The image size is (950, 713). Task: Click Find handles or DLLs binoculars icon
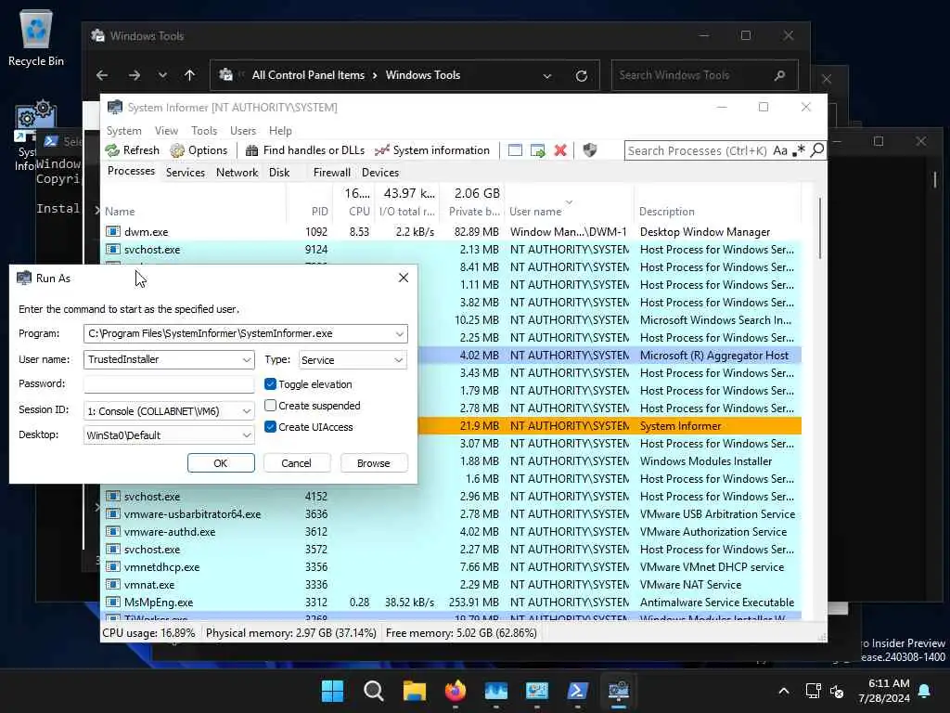tap(251, 150)
